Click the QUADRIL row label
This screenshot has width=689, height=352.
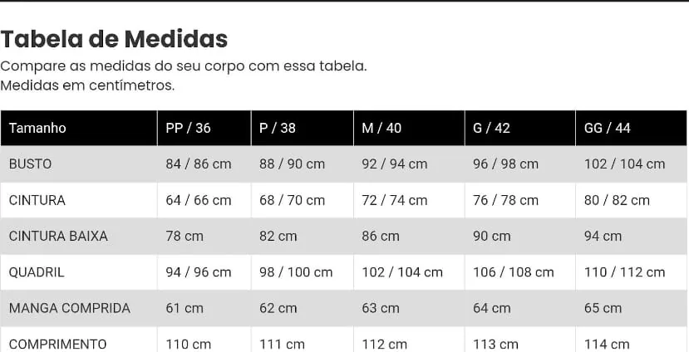pyautogui.click(x=37, y=272)
